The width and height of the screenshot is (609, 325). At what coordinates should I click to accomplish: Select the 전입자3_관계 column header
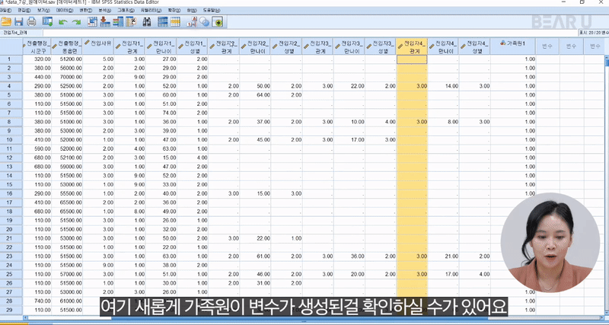[x=317, y=46]
